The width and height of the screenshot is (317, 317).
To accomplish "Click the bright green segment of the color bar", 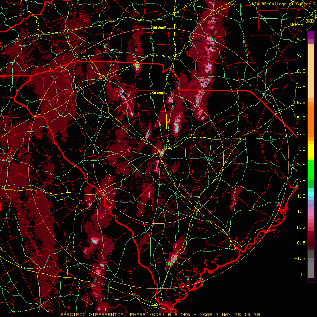I will click(x=311, y=170).
